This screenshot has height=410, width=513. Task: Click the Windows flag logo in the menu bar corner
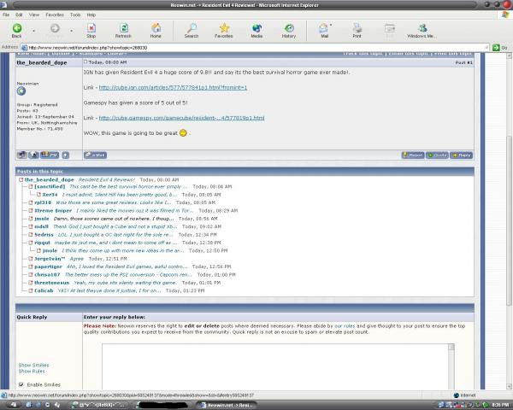pos(506,15)
